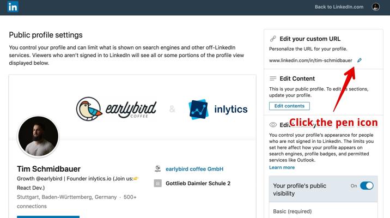Open account menu via top-right avatar
The height and width of the screenshot is (218, 390).
click(x=376, y=7)
